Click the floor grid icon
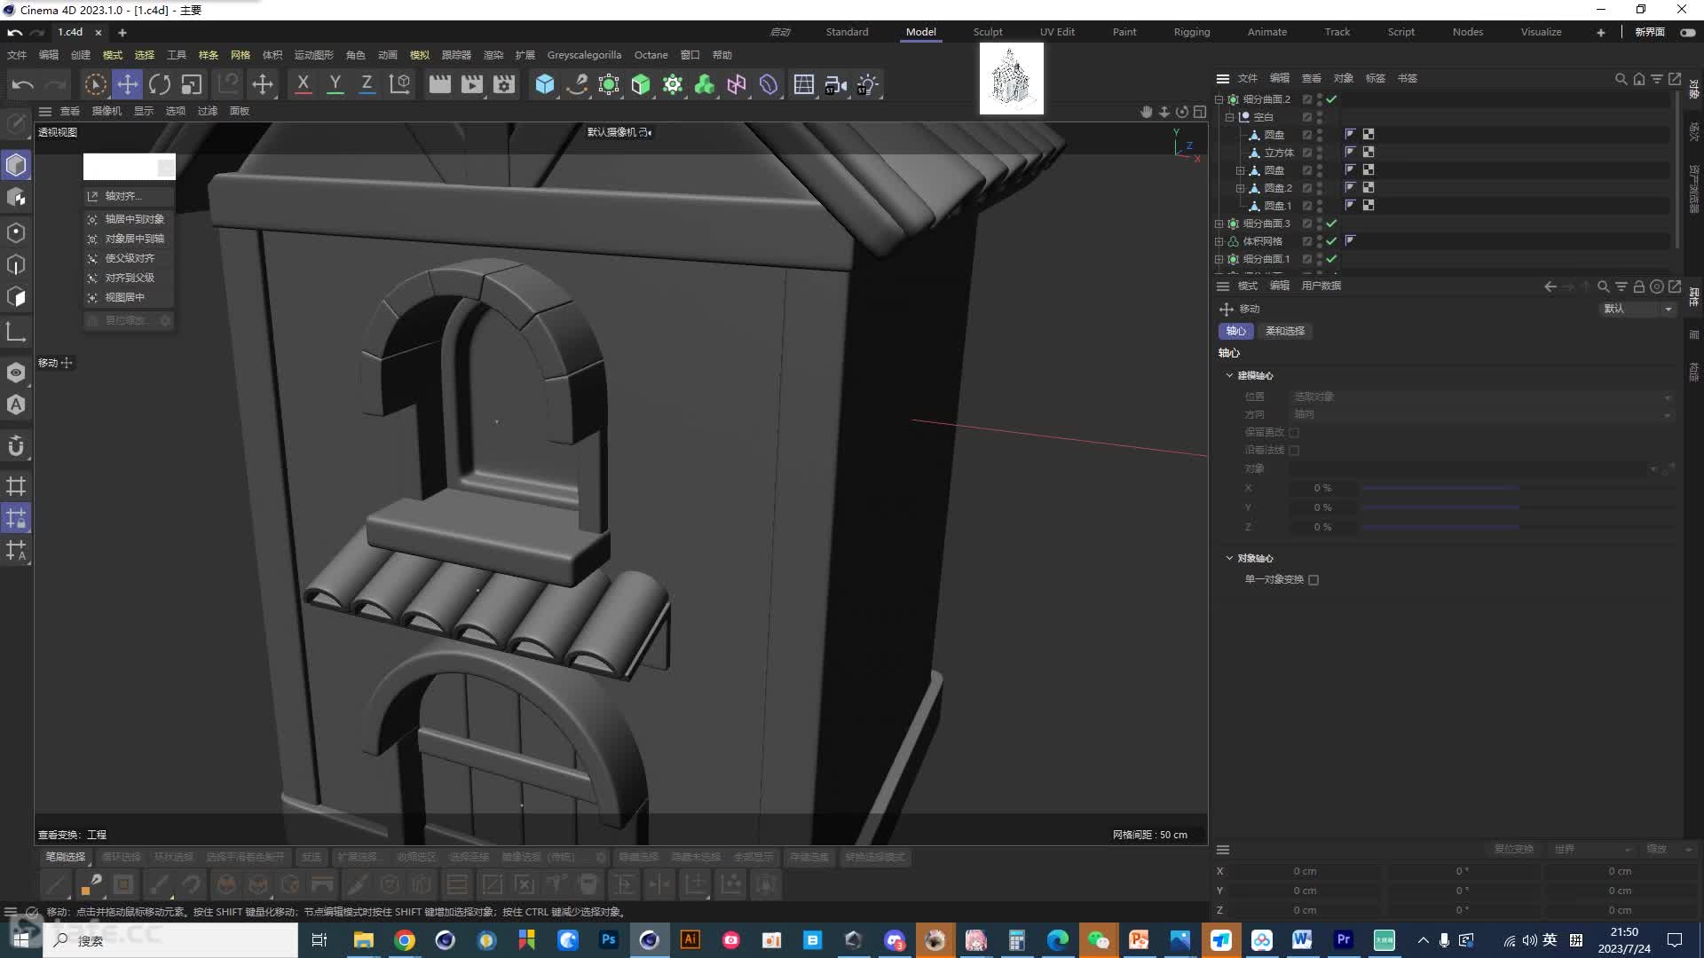The width and height of the screenshot is (1704, 958). (x=804, y=84)
